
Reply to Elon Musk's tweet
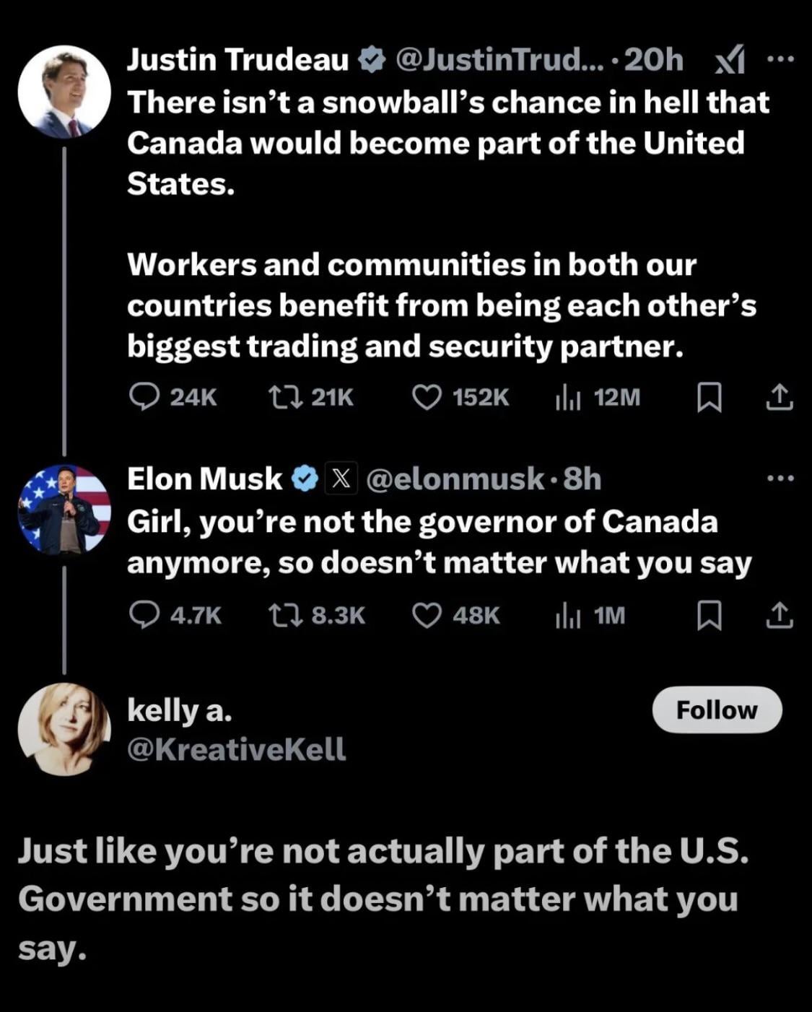[x=144, y=615]
